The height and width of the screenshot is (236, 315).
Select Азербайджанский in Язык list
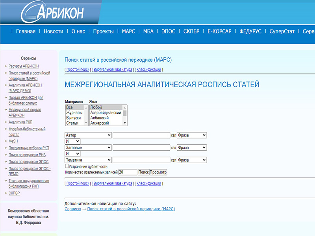[106, 112]
